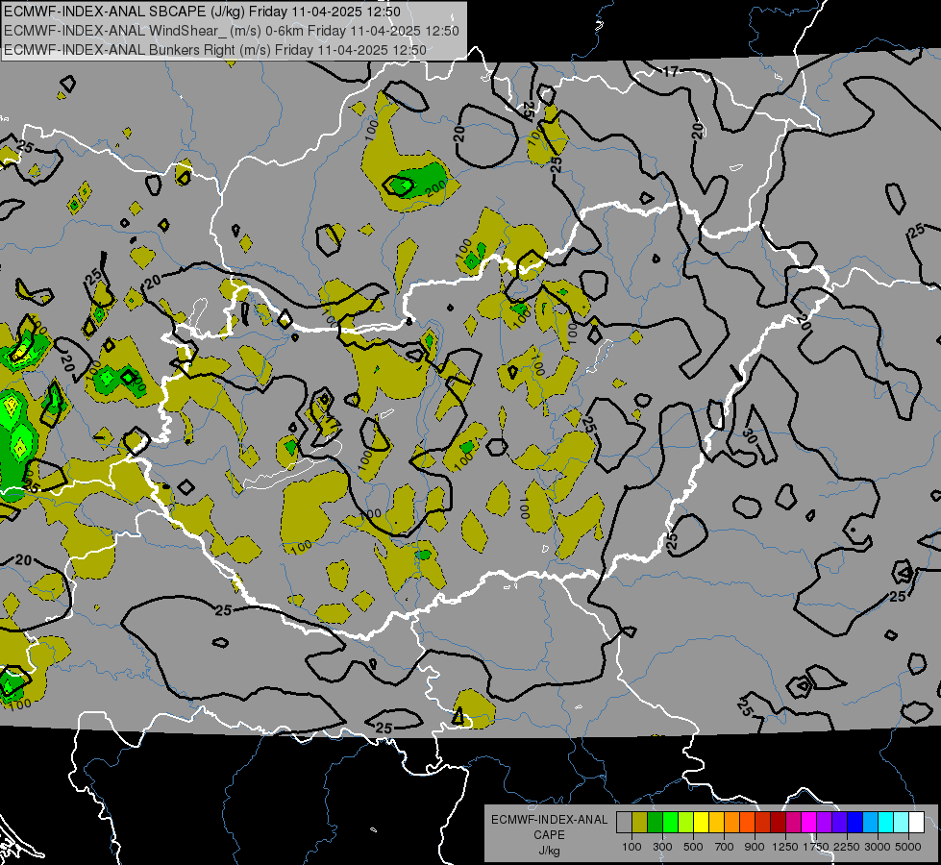
Task: Pick the cyan swatch starting at 3000
Action: coord(886,823)
